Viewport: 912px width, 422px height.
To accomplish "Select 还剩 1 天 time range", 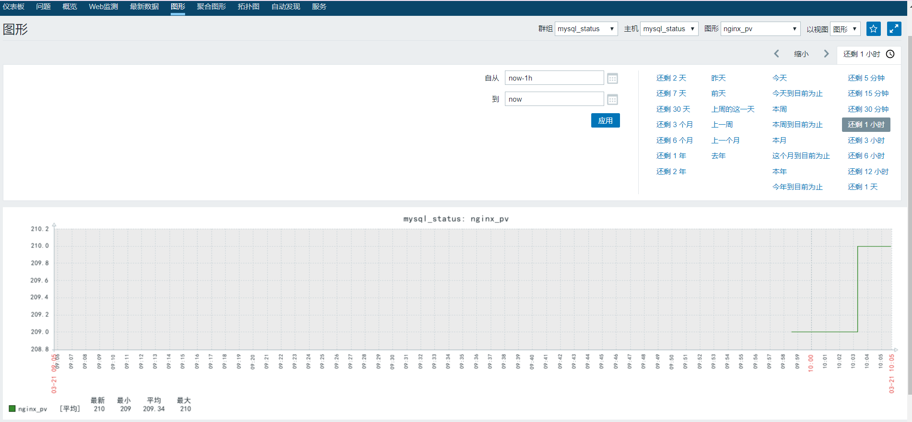I will 863,187.
